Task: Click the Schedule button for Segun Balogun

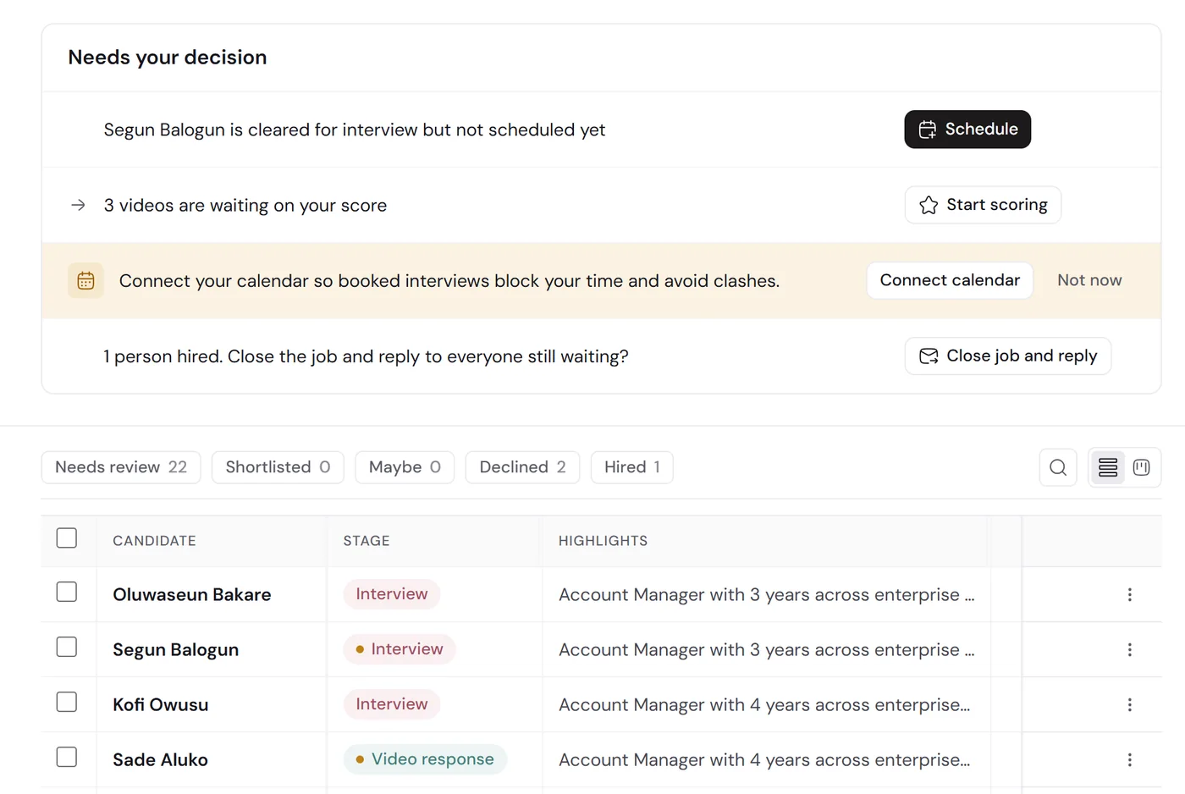Action: pos(967,130)
